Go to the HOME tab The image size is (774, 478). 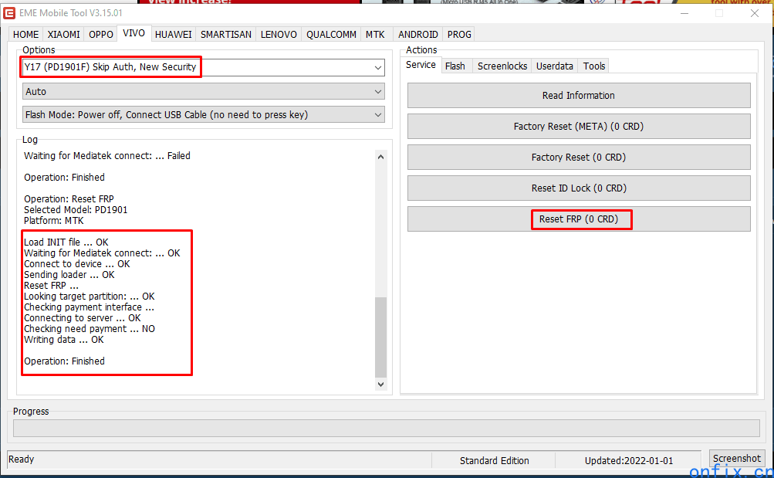click(x=25, y=35)
